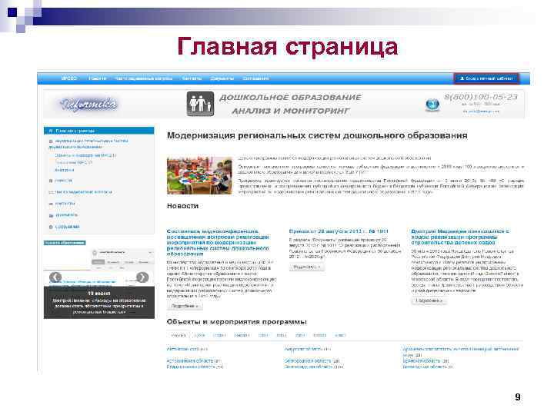
Task: Click the children playing photo thumbnail
Action: 199,175
